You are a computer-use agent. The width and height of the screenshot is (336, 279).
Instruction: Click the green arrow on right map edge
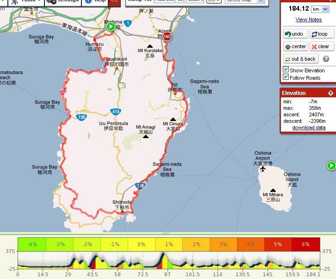(331, 165)
